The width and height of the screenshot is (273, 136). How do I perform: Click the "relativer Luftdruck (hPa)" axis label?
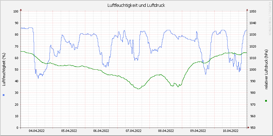[266, 69]
